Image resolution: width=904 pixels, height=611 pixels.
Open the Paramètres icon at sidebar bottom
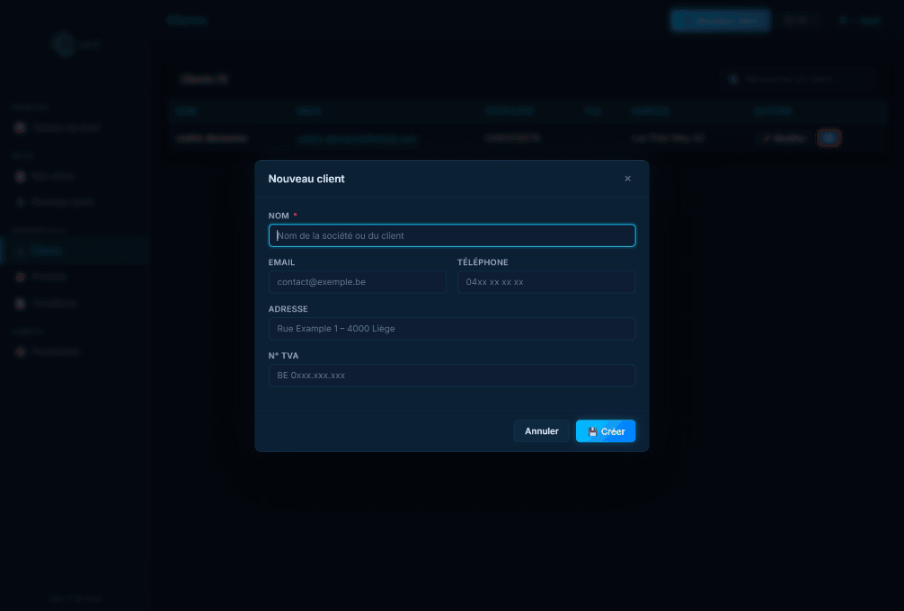click(x=21, y=351)
